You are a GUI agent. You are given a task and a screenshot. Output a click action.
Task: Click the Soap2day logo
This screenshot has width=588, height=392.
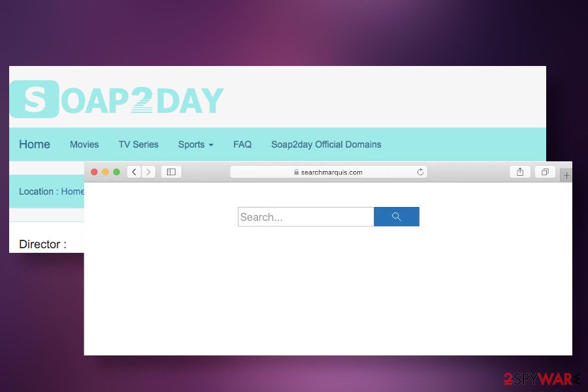pos(117,99)
